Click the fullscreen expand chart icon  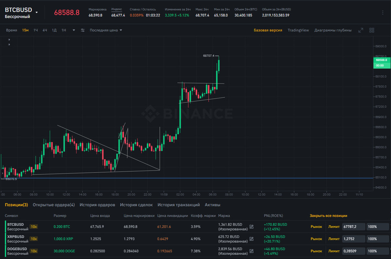coord(361,30)
